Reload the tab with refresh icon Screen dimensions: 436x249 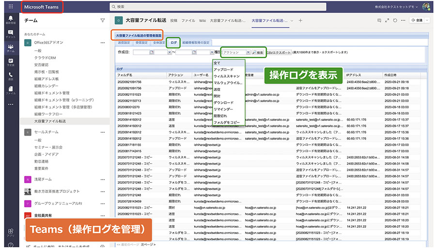tap(395, 20)
